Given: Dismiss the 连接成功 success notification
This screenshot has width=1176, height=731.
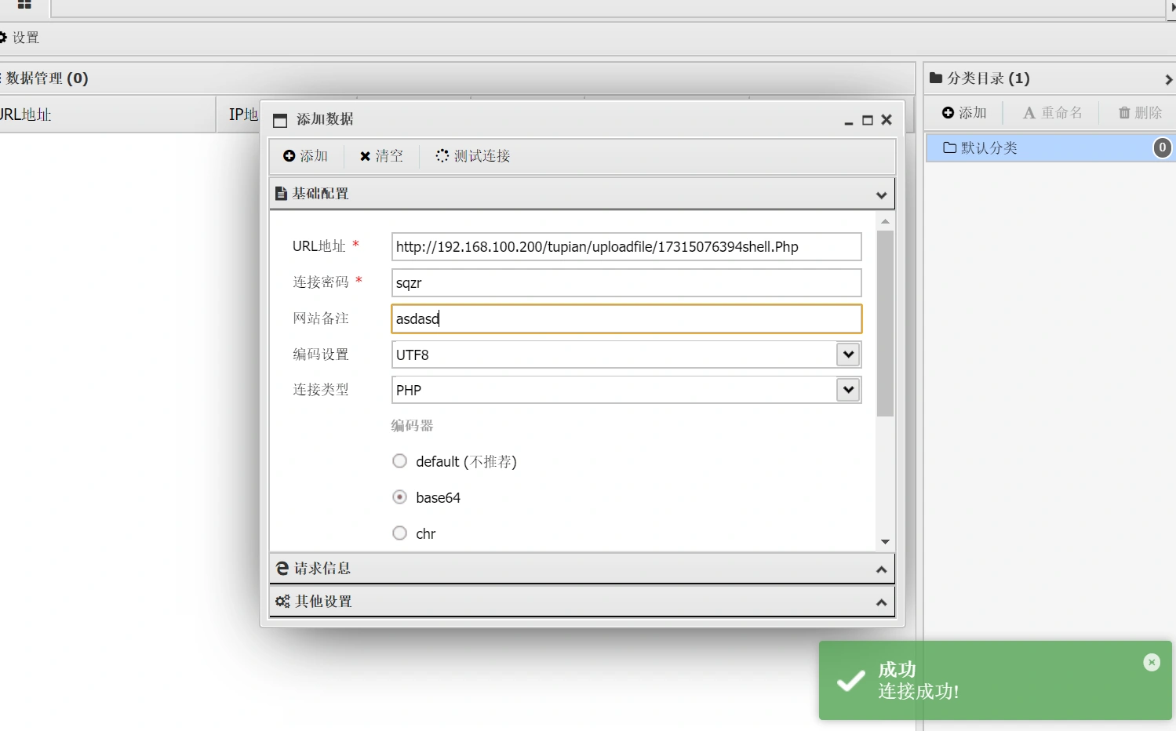Looking at the screenshot, I should [1151, 663].
